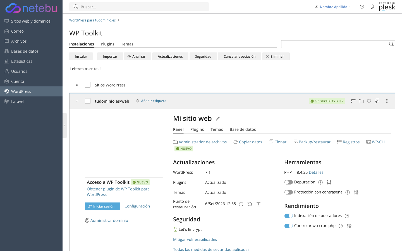The width and height of the screenshot is (402, 251).
Task: Collapse all sites with double chevron
Action: pyautogui.click(x=77, y=85)
